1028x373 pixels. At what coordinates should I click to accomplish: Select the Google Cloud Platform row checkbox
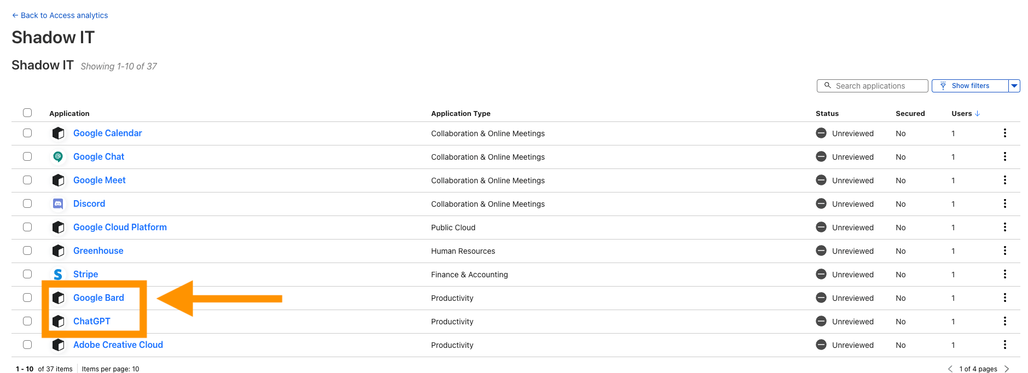pyautogui.click(x=27, y=227)
